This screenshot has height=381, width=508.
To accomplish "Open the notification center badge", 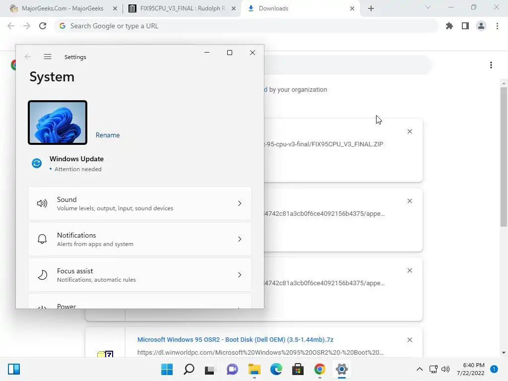I will tap(494, 369).
